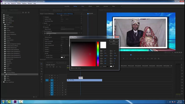Select the Type tool in tools panel

(42, 82)
